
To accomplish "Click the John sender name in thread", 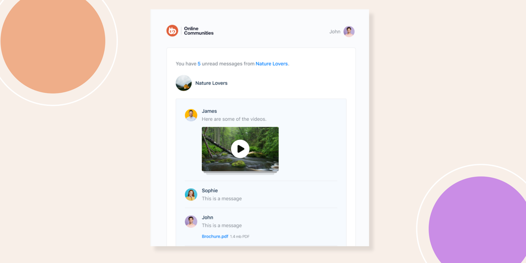I will 207,218.
